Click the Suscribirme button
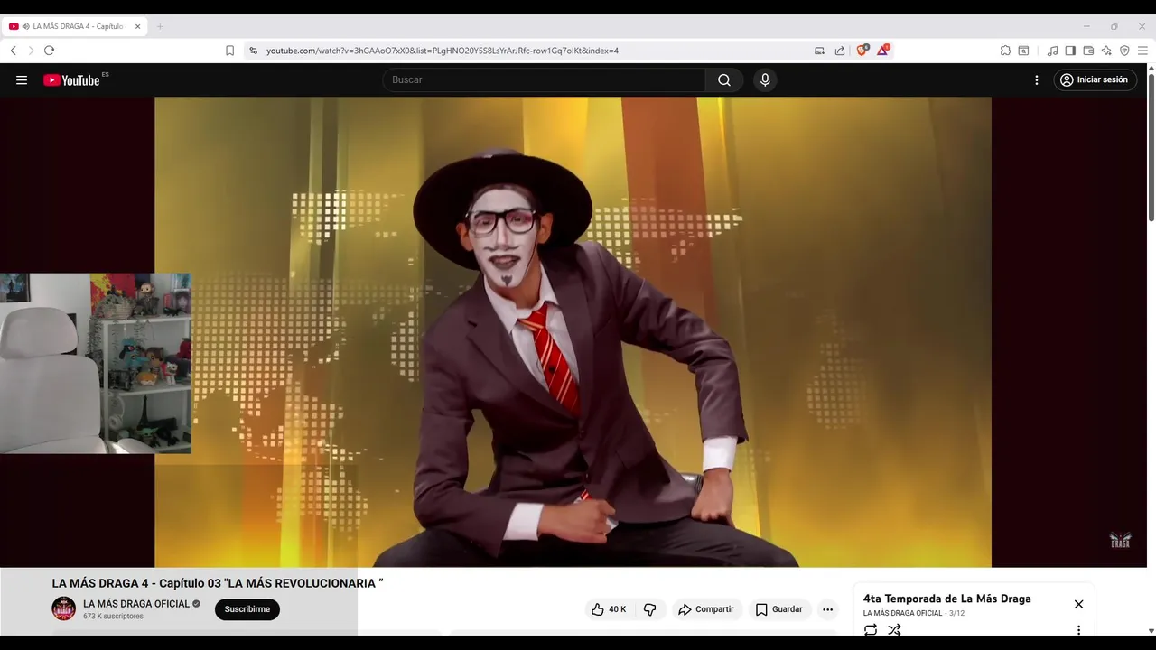The image size is (1156, 650). coord(247,609)
